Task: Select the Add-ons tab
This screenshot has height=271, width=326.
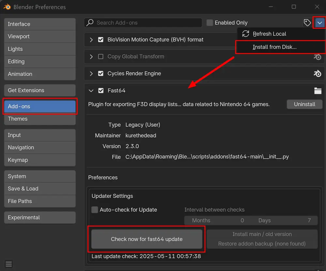Action: coord(40,106)
